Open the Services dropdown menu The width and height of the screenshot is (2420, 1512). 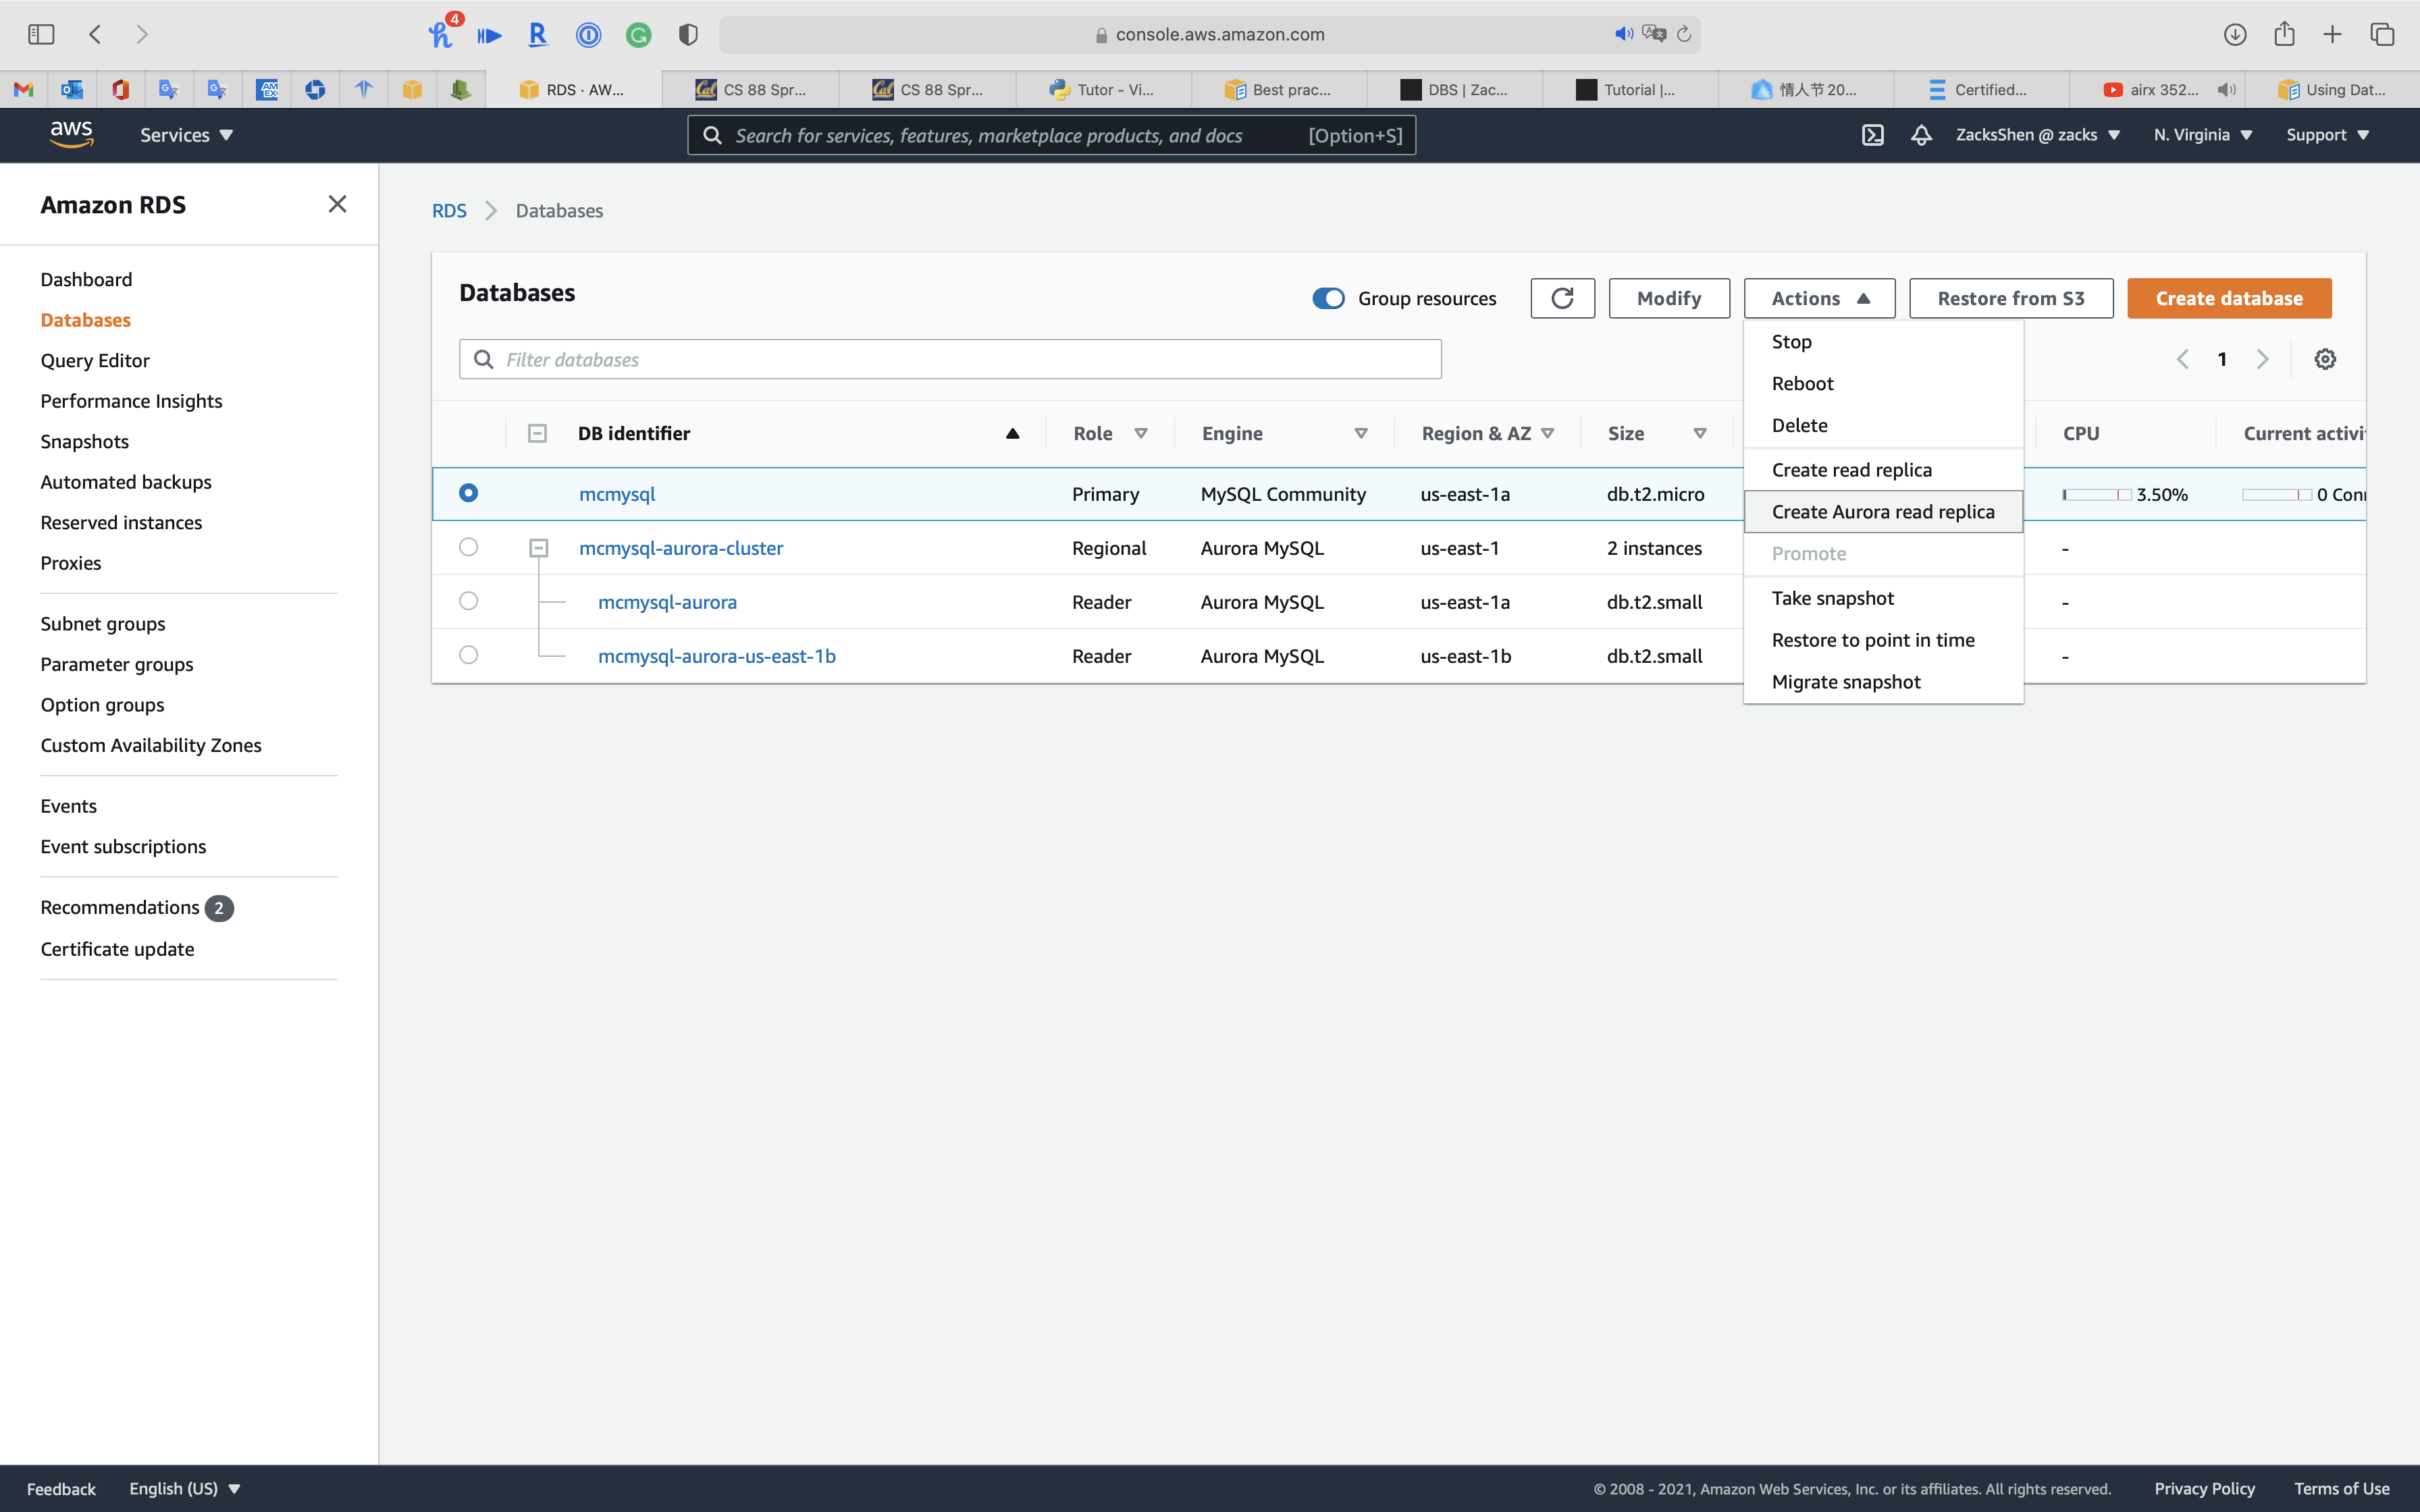(x=186, y=135)
